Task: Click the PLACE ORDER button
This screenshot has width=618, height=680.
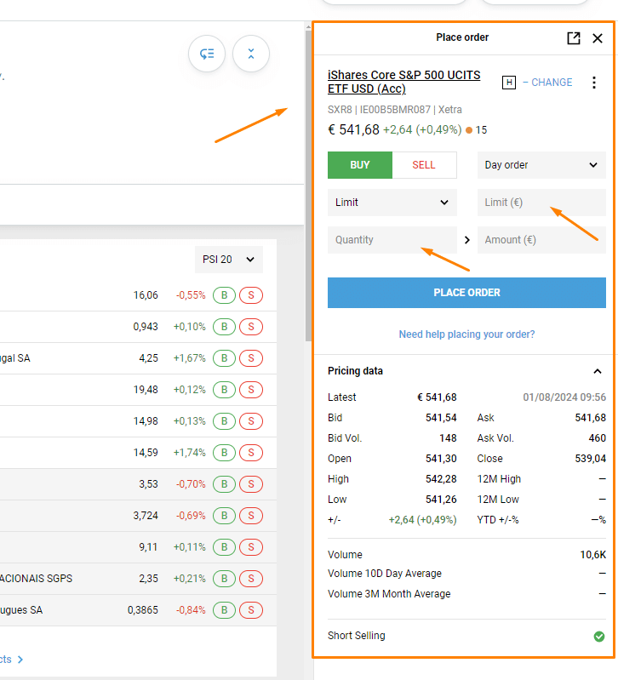Action: pos(466,293)
